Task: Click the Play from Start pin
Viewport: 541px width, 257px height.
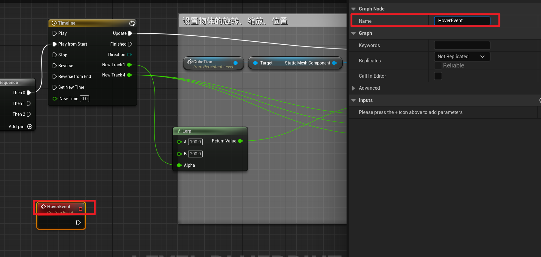Action: [x=55, y=44]
